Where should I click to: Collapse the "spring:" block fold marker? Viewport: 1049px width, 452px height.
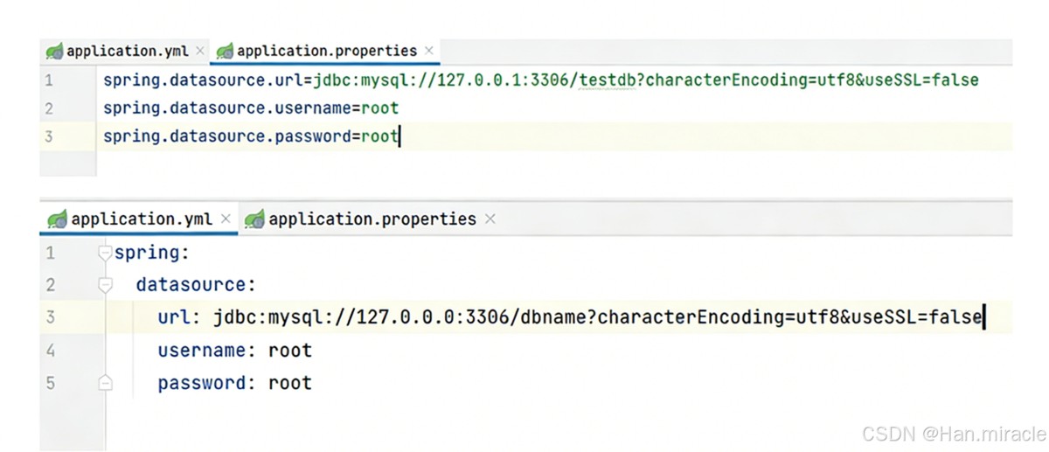(105, 254)
